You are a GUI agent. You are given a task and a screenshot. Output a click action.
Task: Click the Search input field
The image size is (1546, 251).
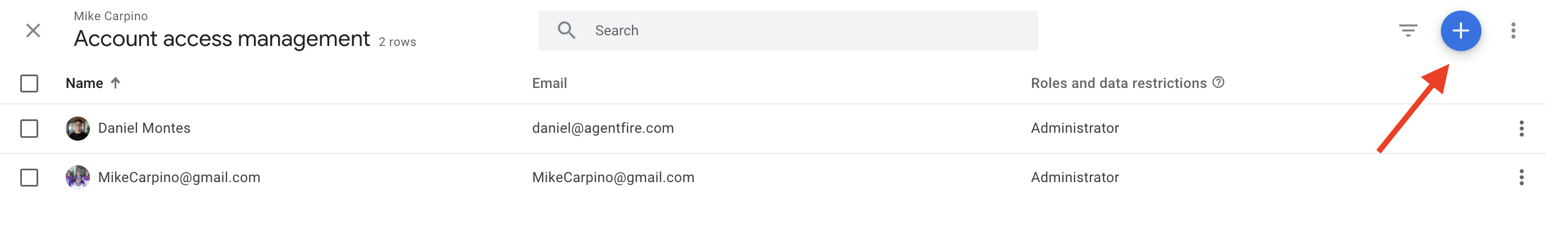pos(788,31)
